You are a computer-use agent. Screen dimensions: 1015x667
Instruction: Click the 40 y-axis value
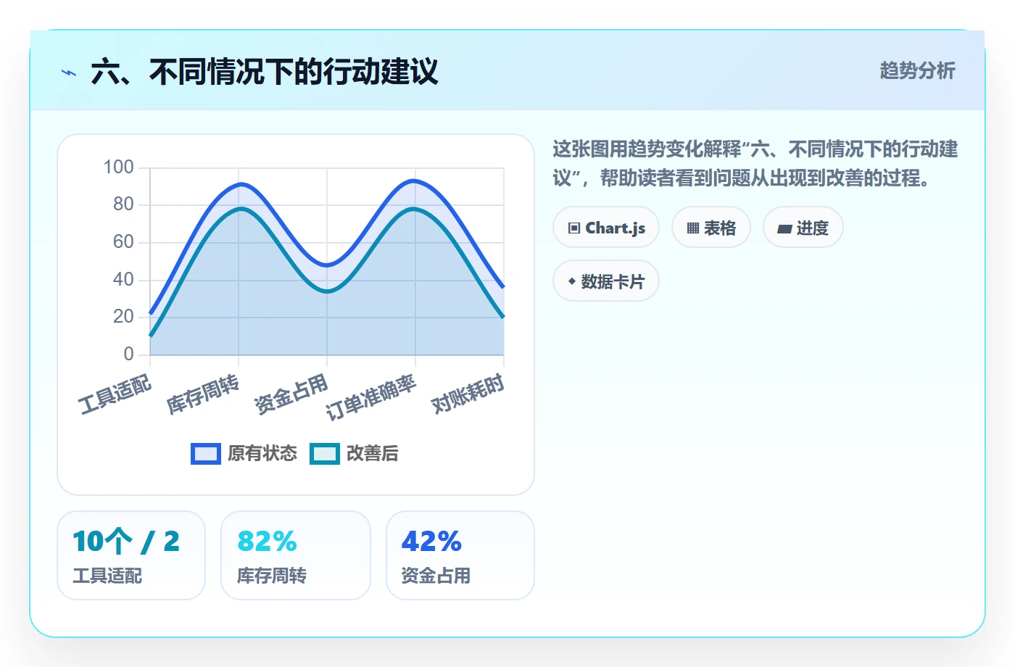tap(124, 279)
